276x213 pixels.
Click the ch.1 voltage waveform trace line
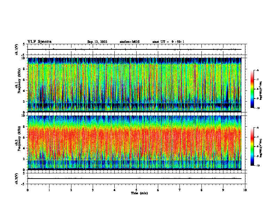click(x=135, y=49)
